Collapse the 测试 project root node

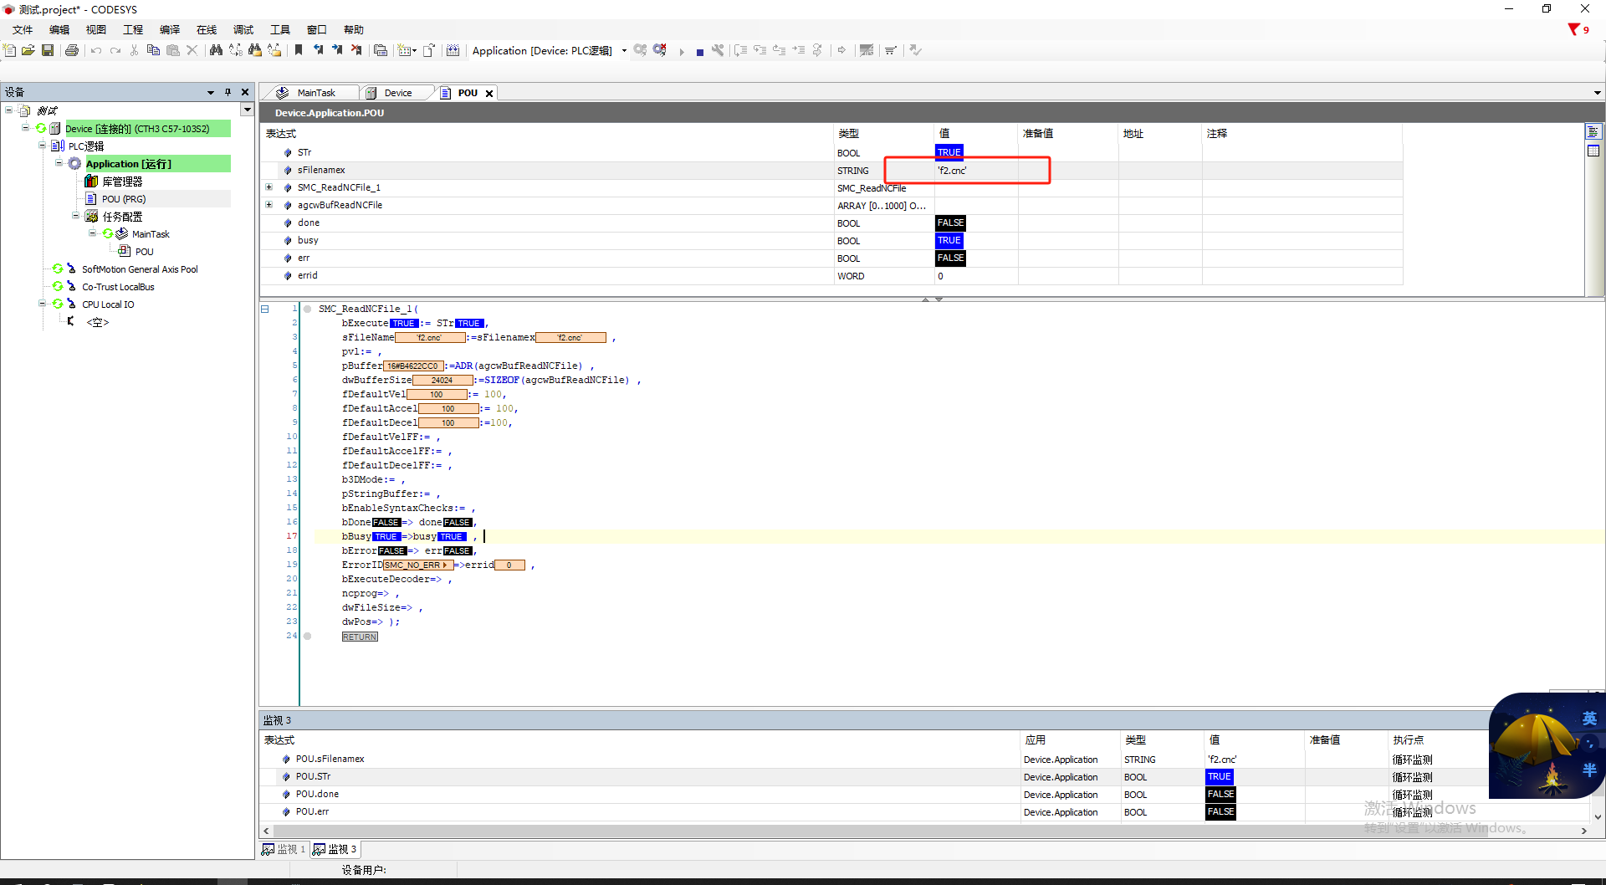click(x=9, y=110)
